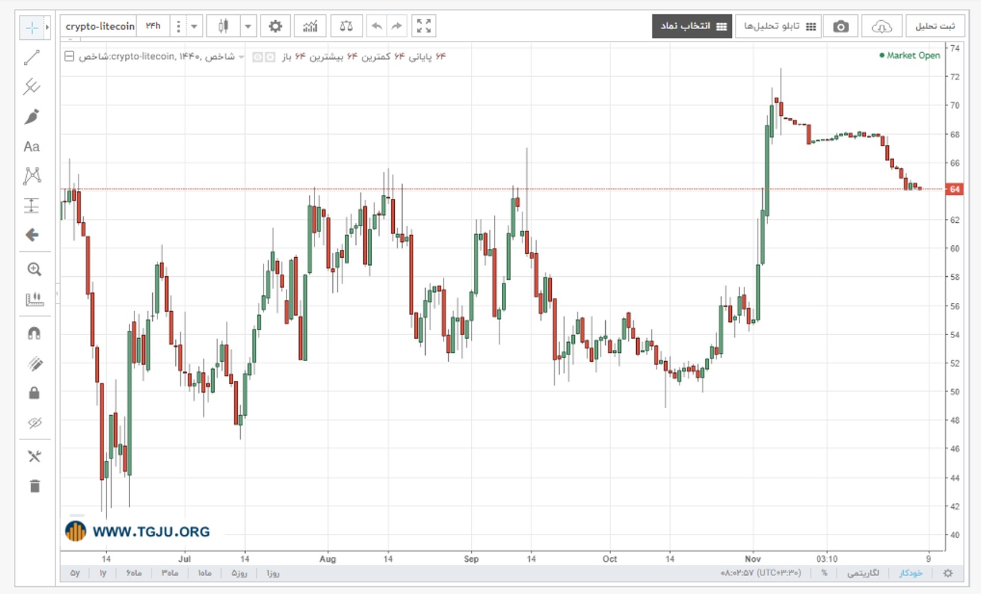The image size is (981, 594).
Task: Open the interval dropdown arrow next to 24h
Action: [x=194, y=26]
